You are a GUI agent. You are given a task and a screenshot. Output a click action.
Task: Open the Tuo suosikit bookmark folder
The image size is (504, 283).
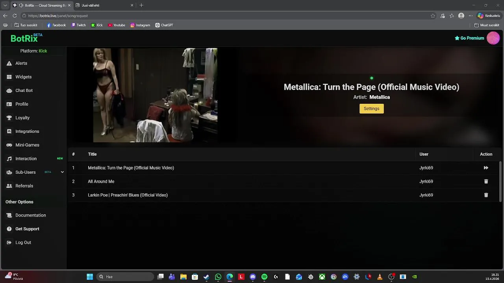click(x=26, y=25)
